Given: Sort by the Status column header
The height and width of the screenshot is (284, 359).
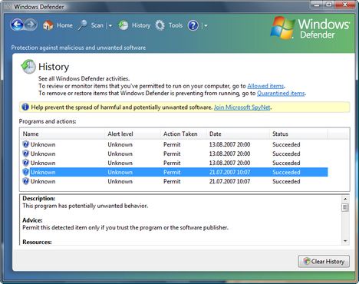Looking at the screenshot, I should tap(298, 134).
